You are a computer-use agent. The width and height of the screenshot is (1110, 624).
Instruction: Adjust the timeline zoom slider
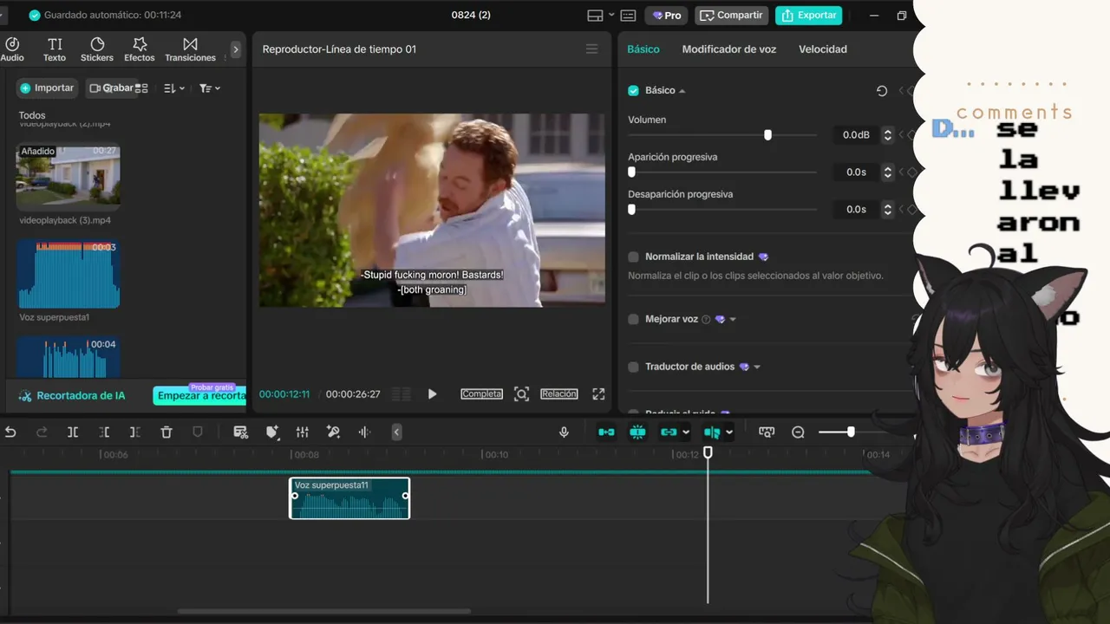coord(851,432)
